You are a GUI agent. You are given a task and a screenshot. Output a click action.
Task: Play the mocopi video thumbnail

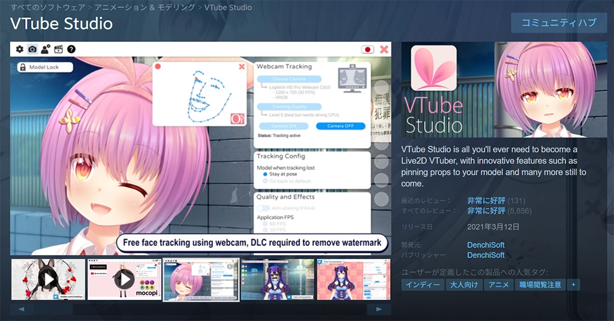(125, 279)
